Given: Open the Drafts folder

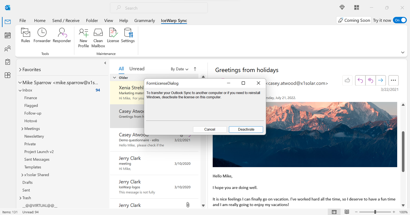Looking at the screenshot, I should coord(27,182).
